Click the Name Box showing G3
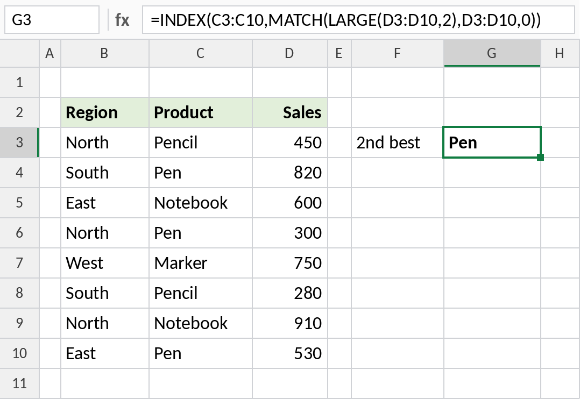 [52, 20]
